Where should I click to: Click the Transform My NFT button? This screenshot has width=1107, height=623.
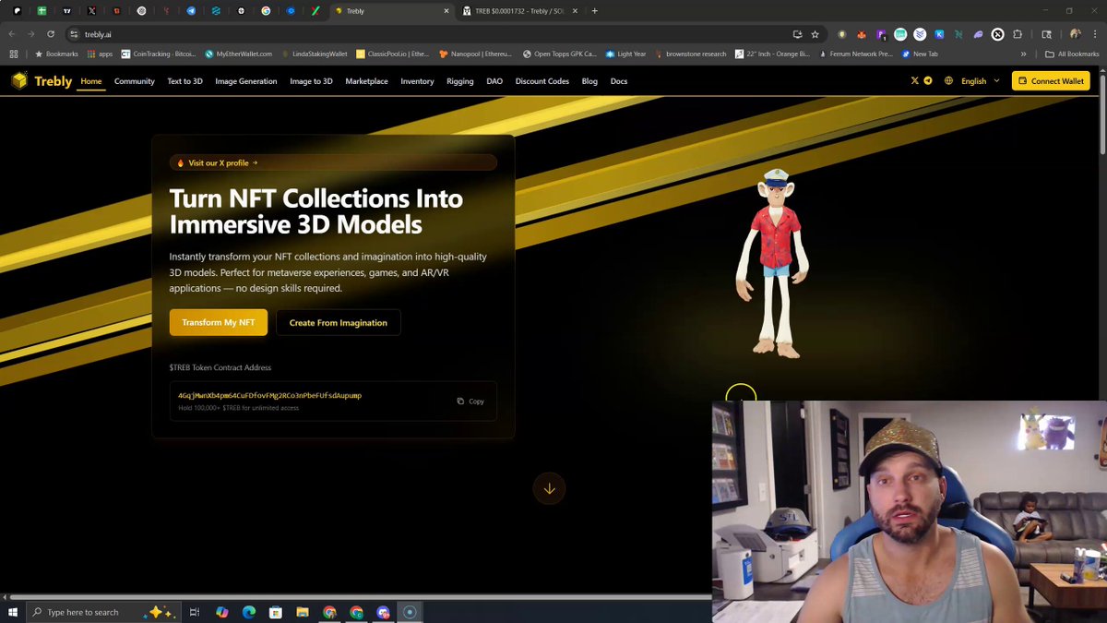pos(219,322)
